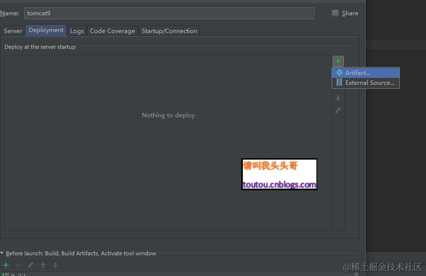The image size is (426, 276).
Task: Select the Deployment tab
Action: point(46,30)
